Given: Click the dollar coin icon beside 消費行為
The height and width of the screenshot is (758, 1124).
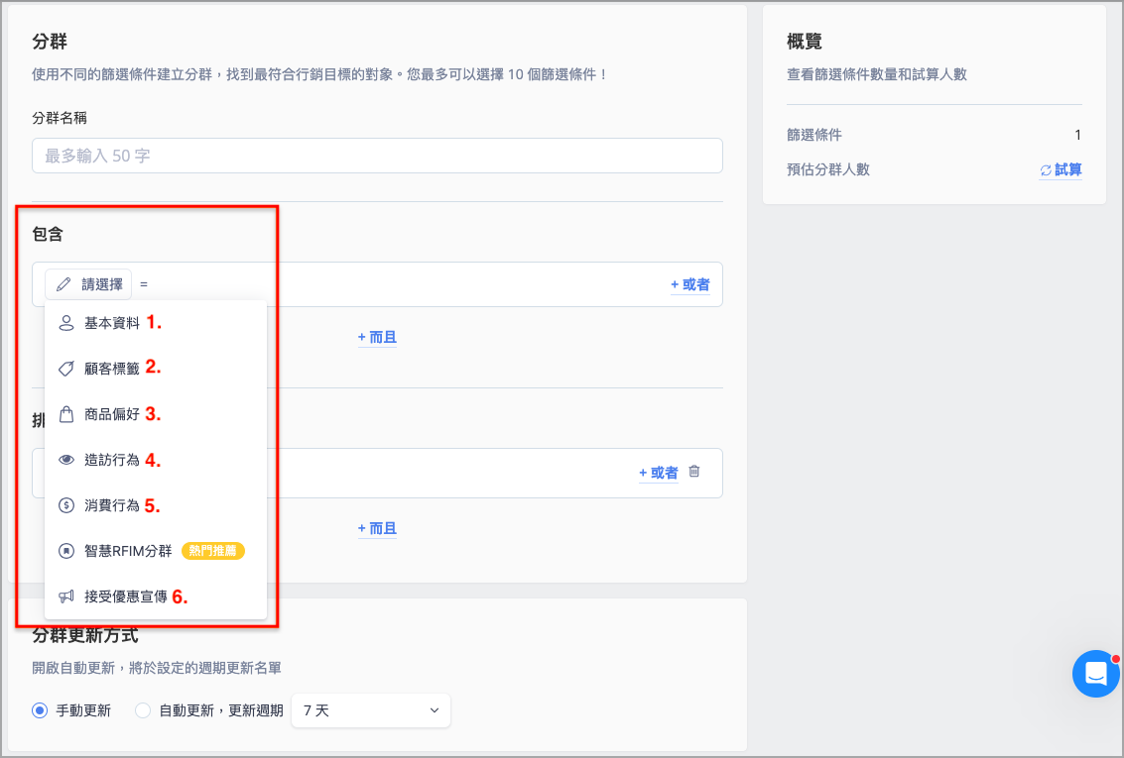Looking at the screenshot, I should (65, 505).
